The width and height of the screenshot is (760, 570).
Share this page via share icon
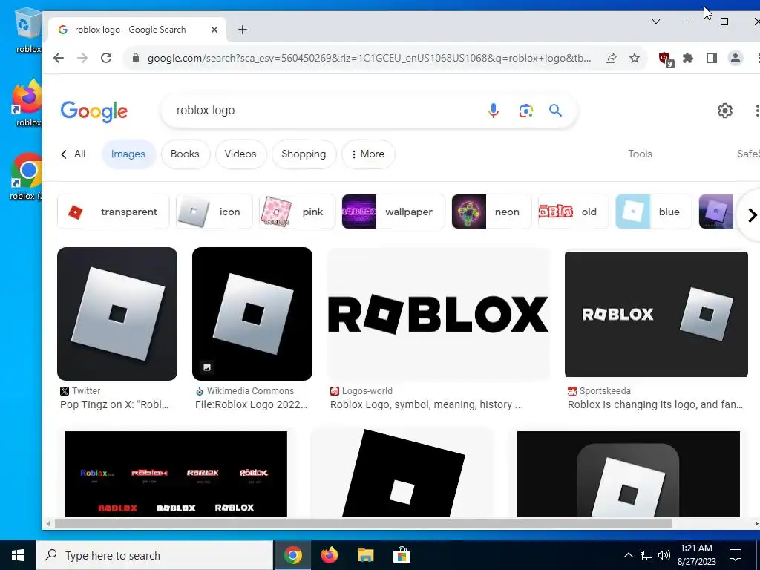click(x=611, y=58)
